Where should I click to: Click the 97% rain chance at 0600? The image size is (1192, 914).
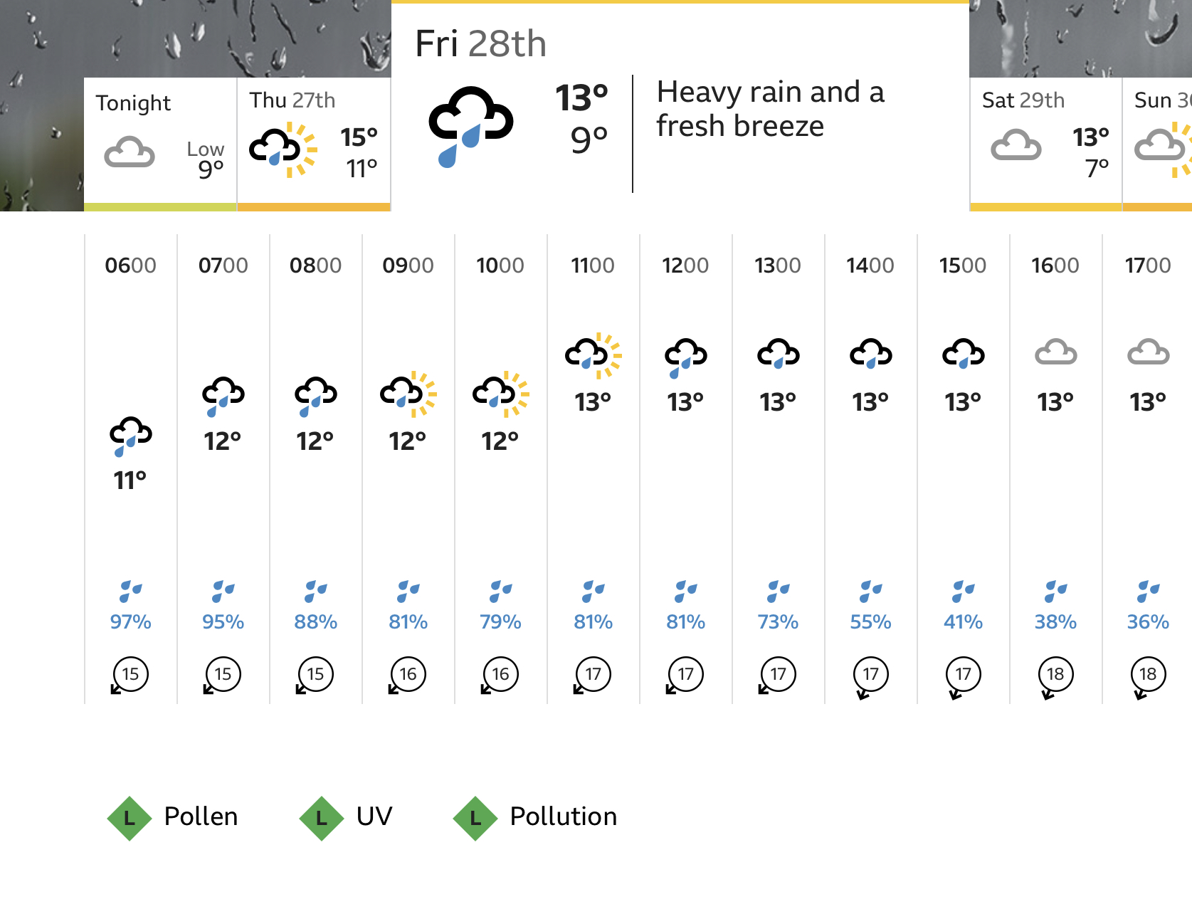click(x=131, y=621)
